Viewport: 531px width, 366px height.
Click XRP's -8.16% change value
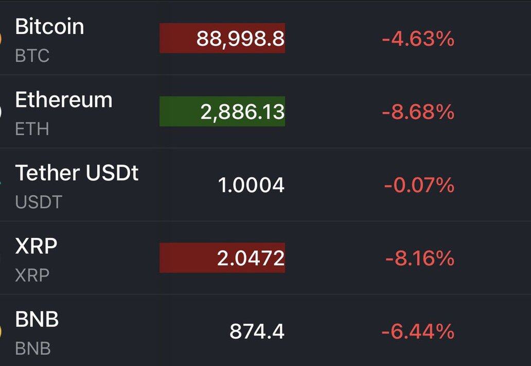point(419,258)
